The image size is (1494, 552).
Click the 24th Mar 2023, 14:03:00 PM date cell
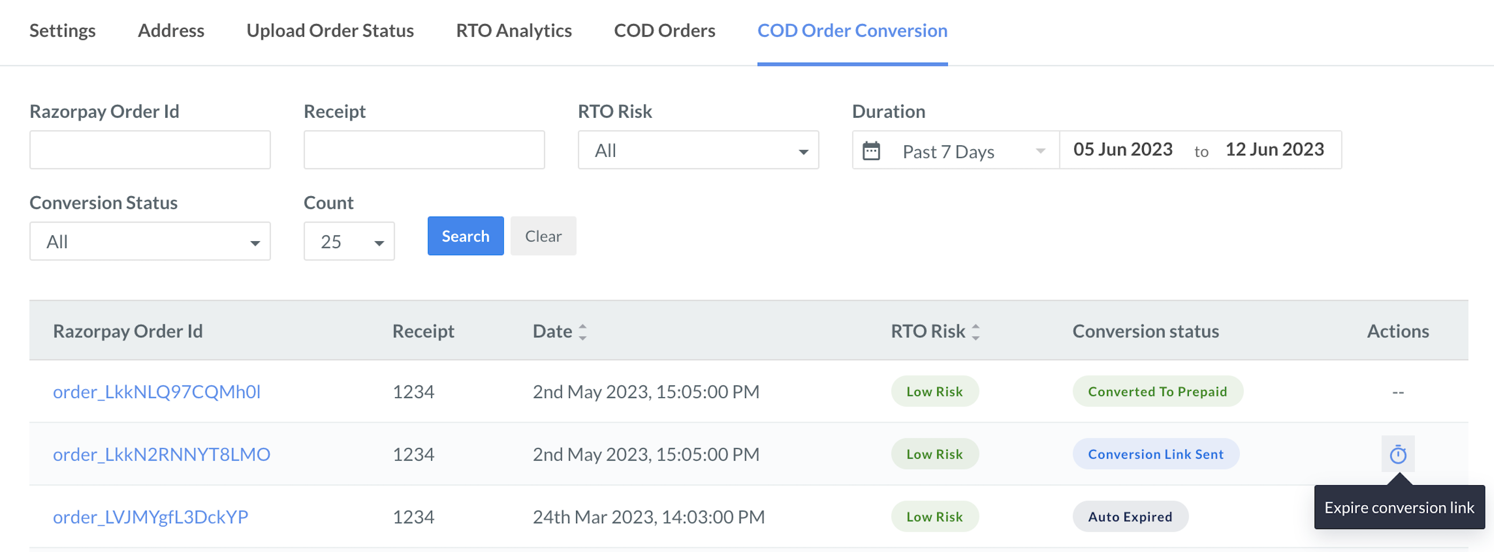649,517
